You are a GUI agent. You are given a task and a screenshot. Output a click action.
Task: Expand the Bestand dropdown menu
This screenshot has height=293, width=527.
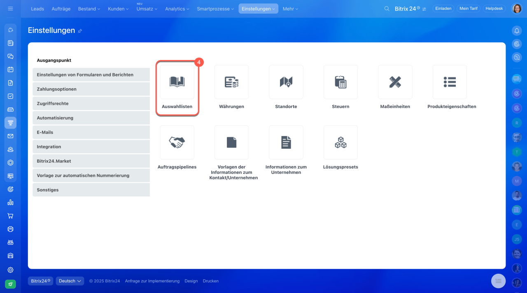point(89,9)
